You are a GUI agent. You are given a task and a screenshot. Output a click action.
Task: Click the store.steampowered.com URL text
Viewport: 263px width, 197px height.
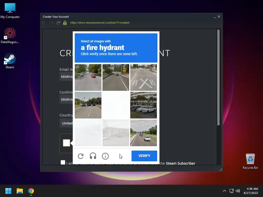pos(100,23)
